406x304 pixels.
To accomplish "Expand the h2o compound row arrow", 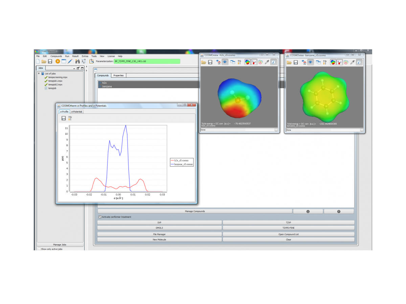I will pos(100,83).
